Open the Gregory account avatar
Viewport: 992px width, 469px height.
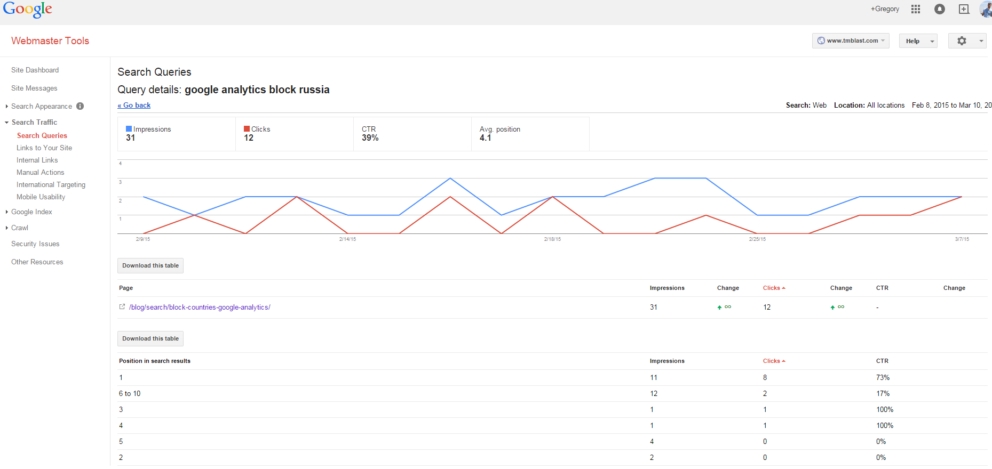click(986, 9)
